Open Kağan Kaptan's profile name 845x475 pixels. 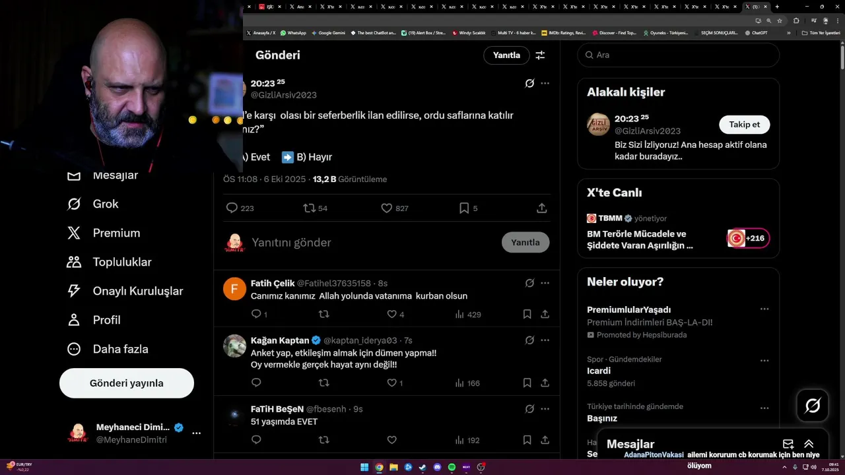(280, 340)
